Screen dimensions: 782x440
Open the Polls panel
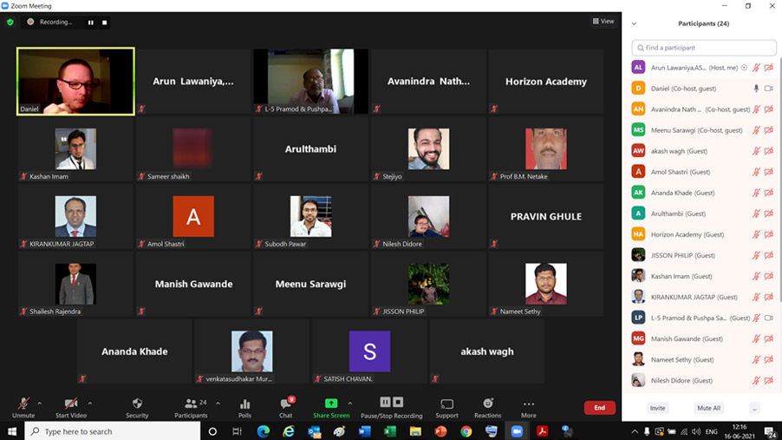click(244, 405)
